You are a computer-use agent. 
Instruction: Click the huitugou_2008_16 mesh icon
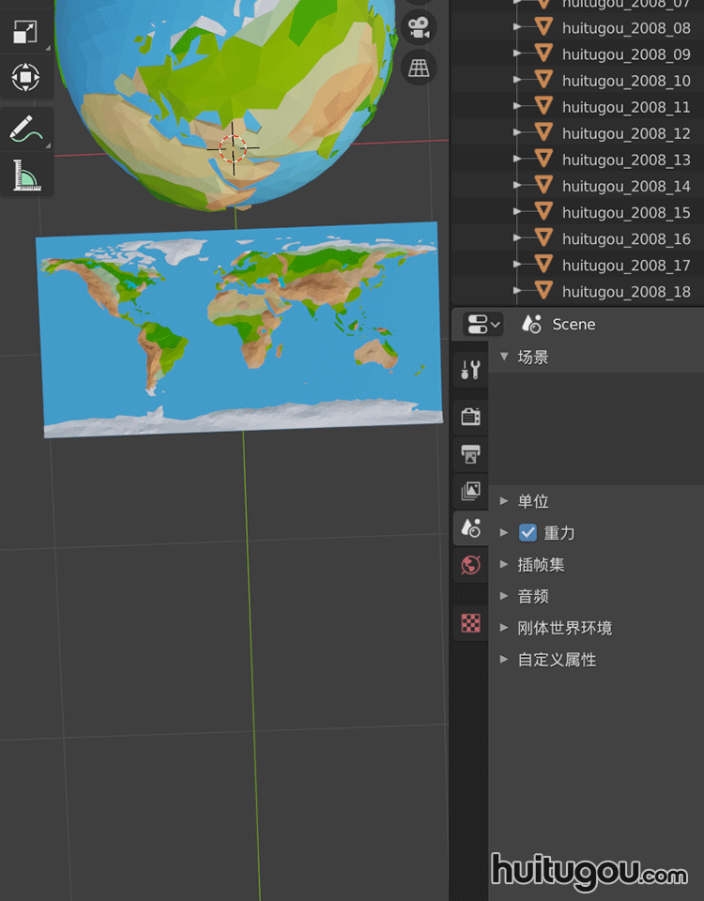543,238
